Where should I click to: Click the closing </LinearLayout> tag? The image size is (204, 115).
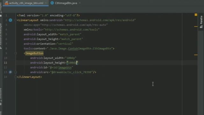[x=29, y=77]
